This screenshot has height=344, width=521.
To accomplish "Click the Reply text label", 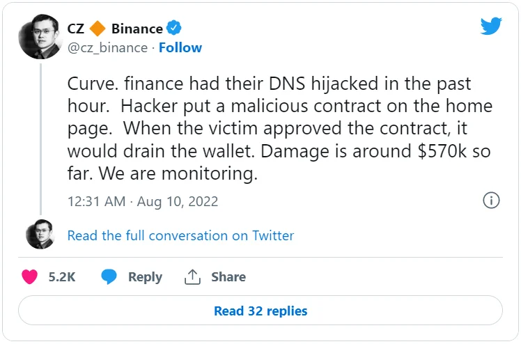I will [x=145, y=276].
